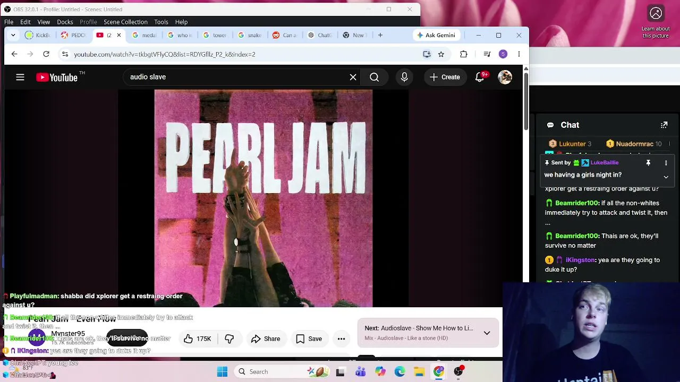The image size is (680, 382).
Task: Expand the Chrome tab search dropdown
Action: coord(14,35)
